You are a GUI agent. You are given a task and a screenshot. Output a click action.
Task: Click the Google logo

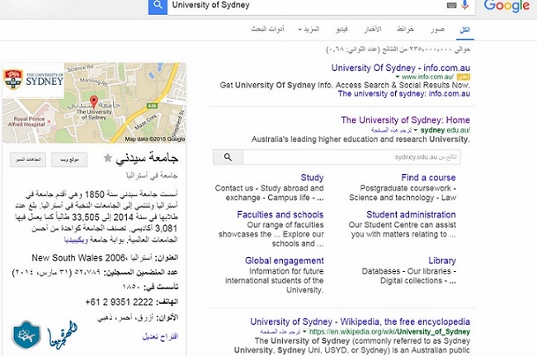(506, 6)
